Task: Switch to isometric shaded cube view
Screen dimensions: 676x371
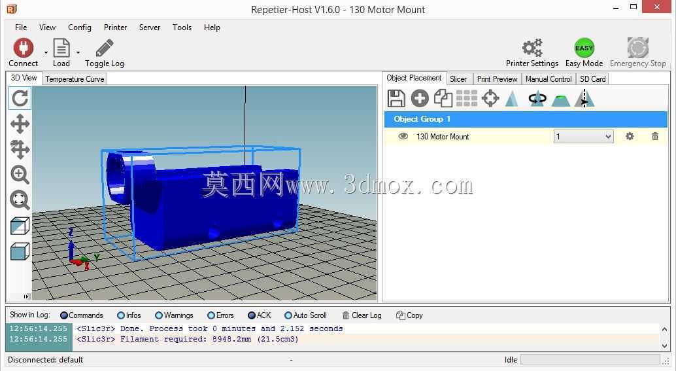Action: pos(20,226)
